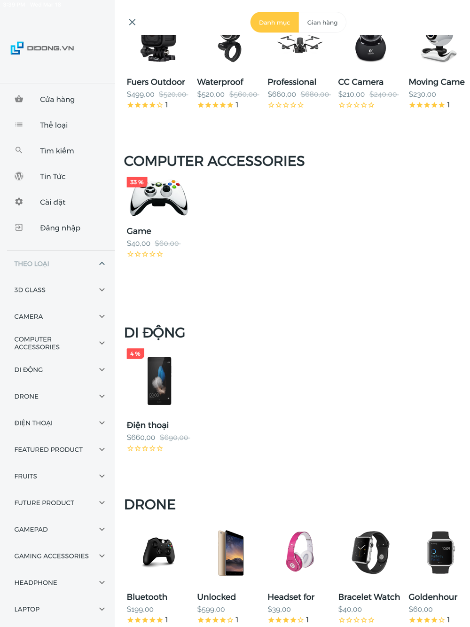Screen dimensions: 470x627
Task: Open the Cửa hàng shop basket icon
Action: (x=19, y=99)
